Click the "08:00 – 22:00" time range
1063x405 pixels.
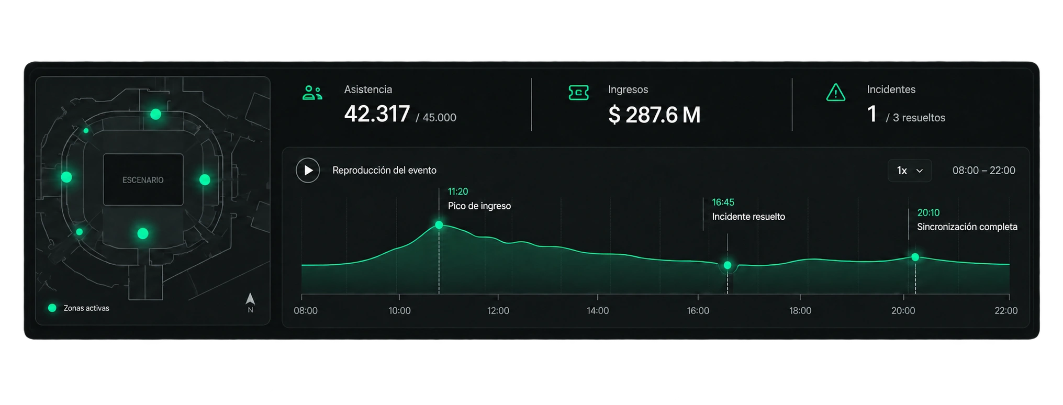[984, 170]
